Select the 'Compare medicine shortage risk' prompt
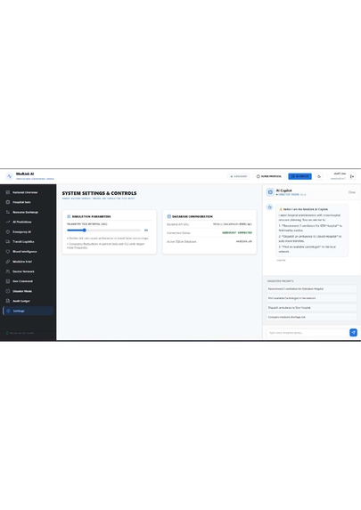361x510 pixels. (x=311, y=317)
